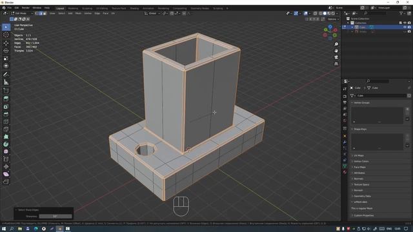Open the Object Data mesh properties tab
The width and height of the screenshot is (413, 232).
[x=345, y=166]
